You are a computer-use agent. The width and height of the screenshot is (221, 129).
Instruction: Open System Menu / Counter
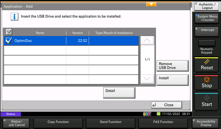(x=207, y=18)
